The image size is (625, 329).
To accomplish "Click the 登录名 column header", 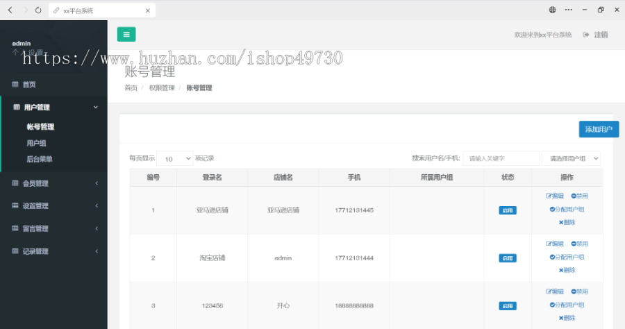I will tap(212, 177).
